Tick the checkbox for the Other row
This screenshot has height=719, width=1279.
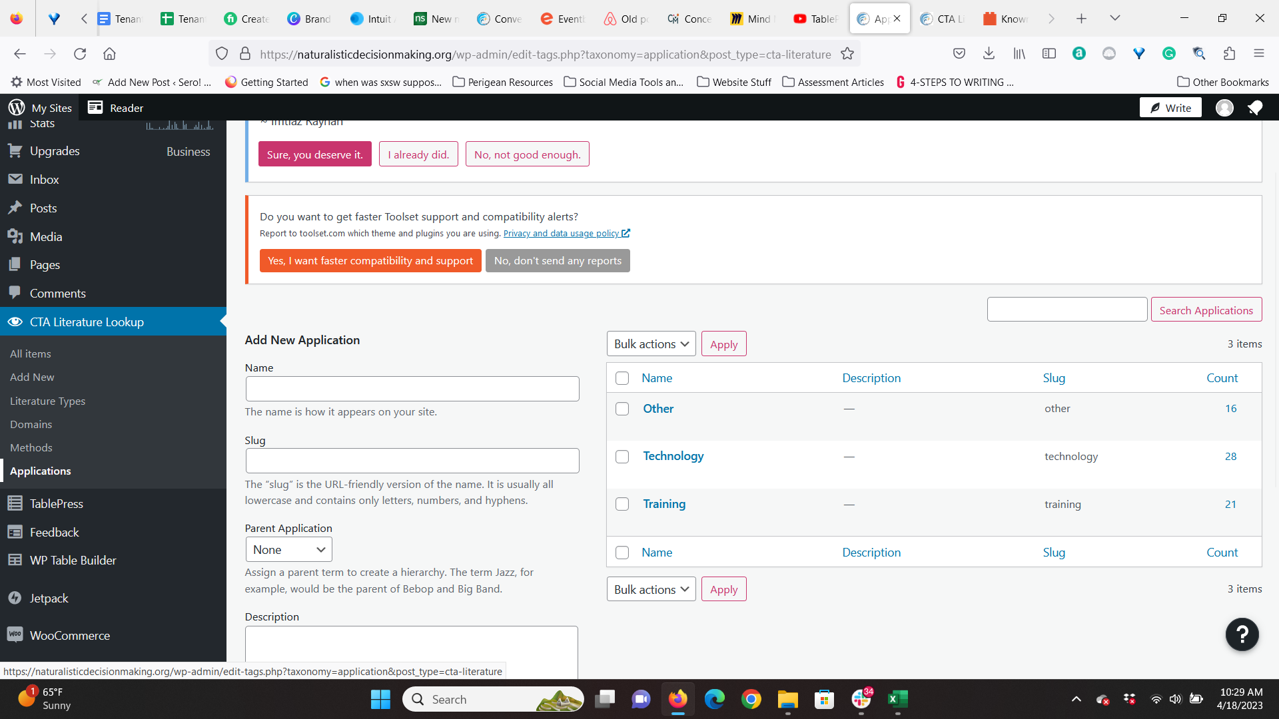[x=622, y=409]
